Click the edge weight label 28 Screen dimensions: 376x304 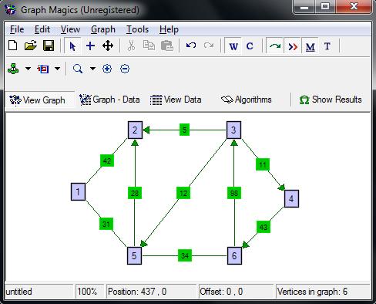click(135, 193)
